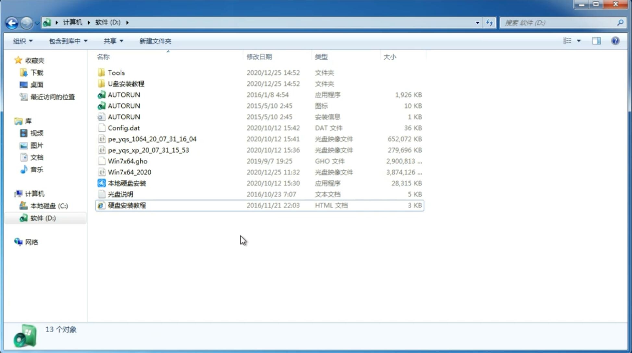Navigate back using back arrow button
Image resolution: width=632 pixels, height=353 pixels.
click(12, 22)
